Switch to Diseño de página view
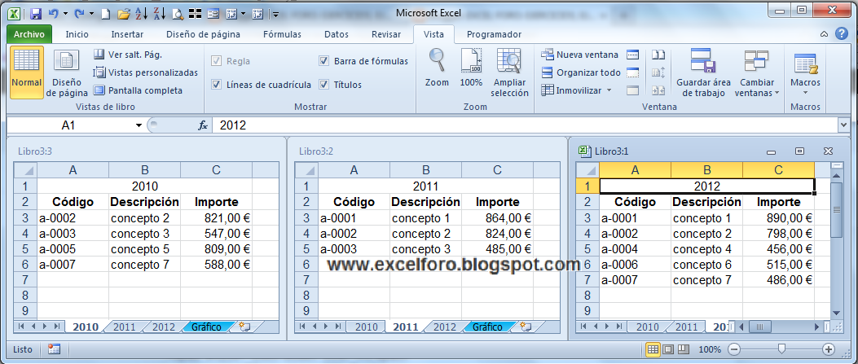The width and height of the screenshot is (858, 364). point(66,72)
